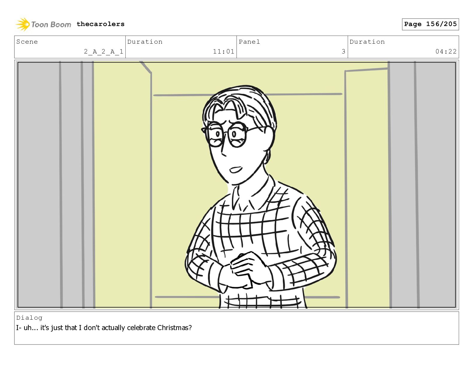Select panel number 3
This screenshot has width=474, height=366.
click(344, 51)
